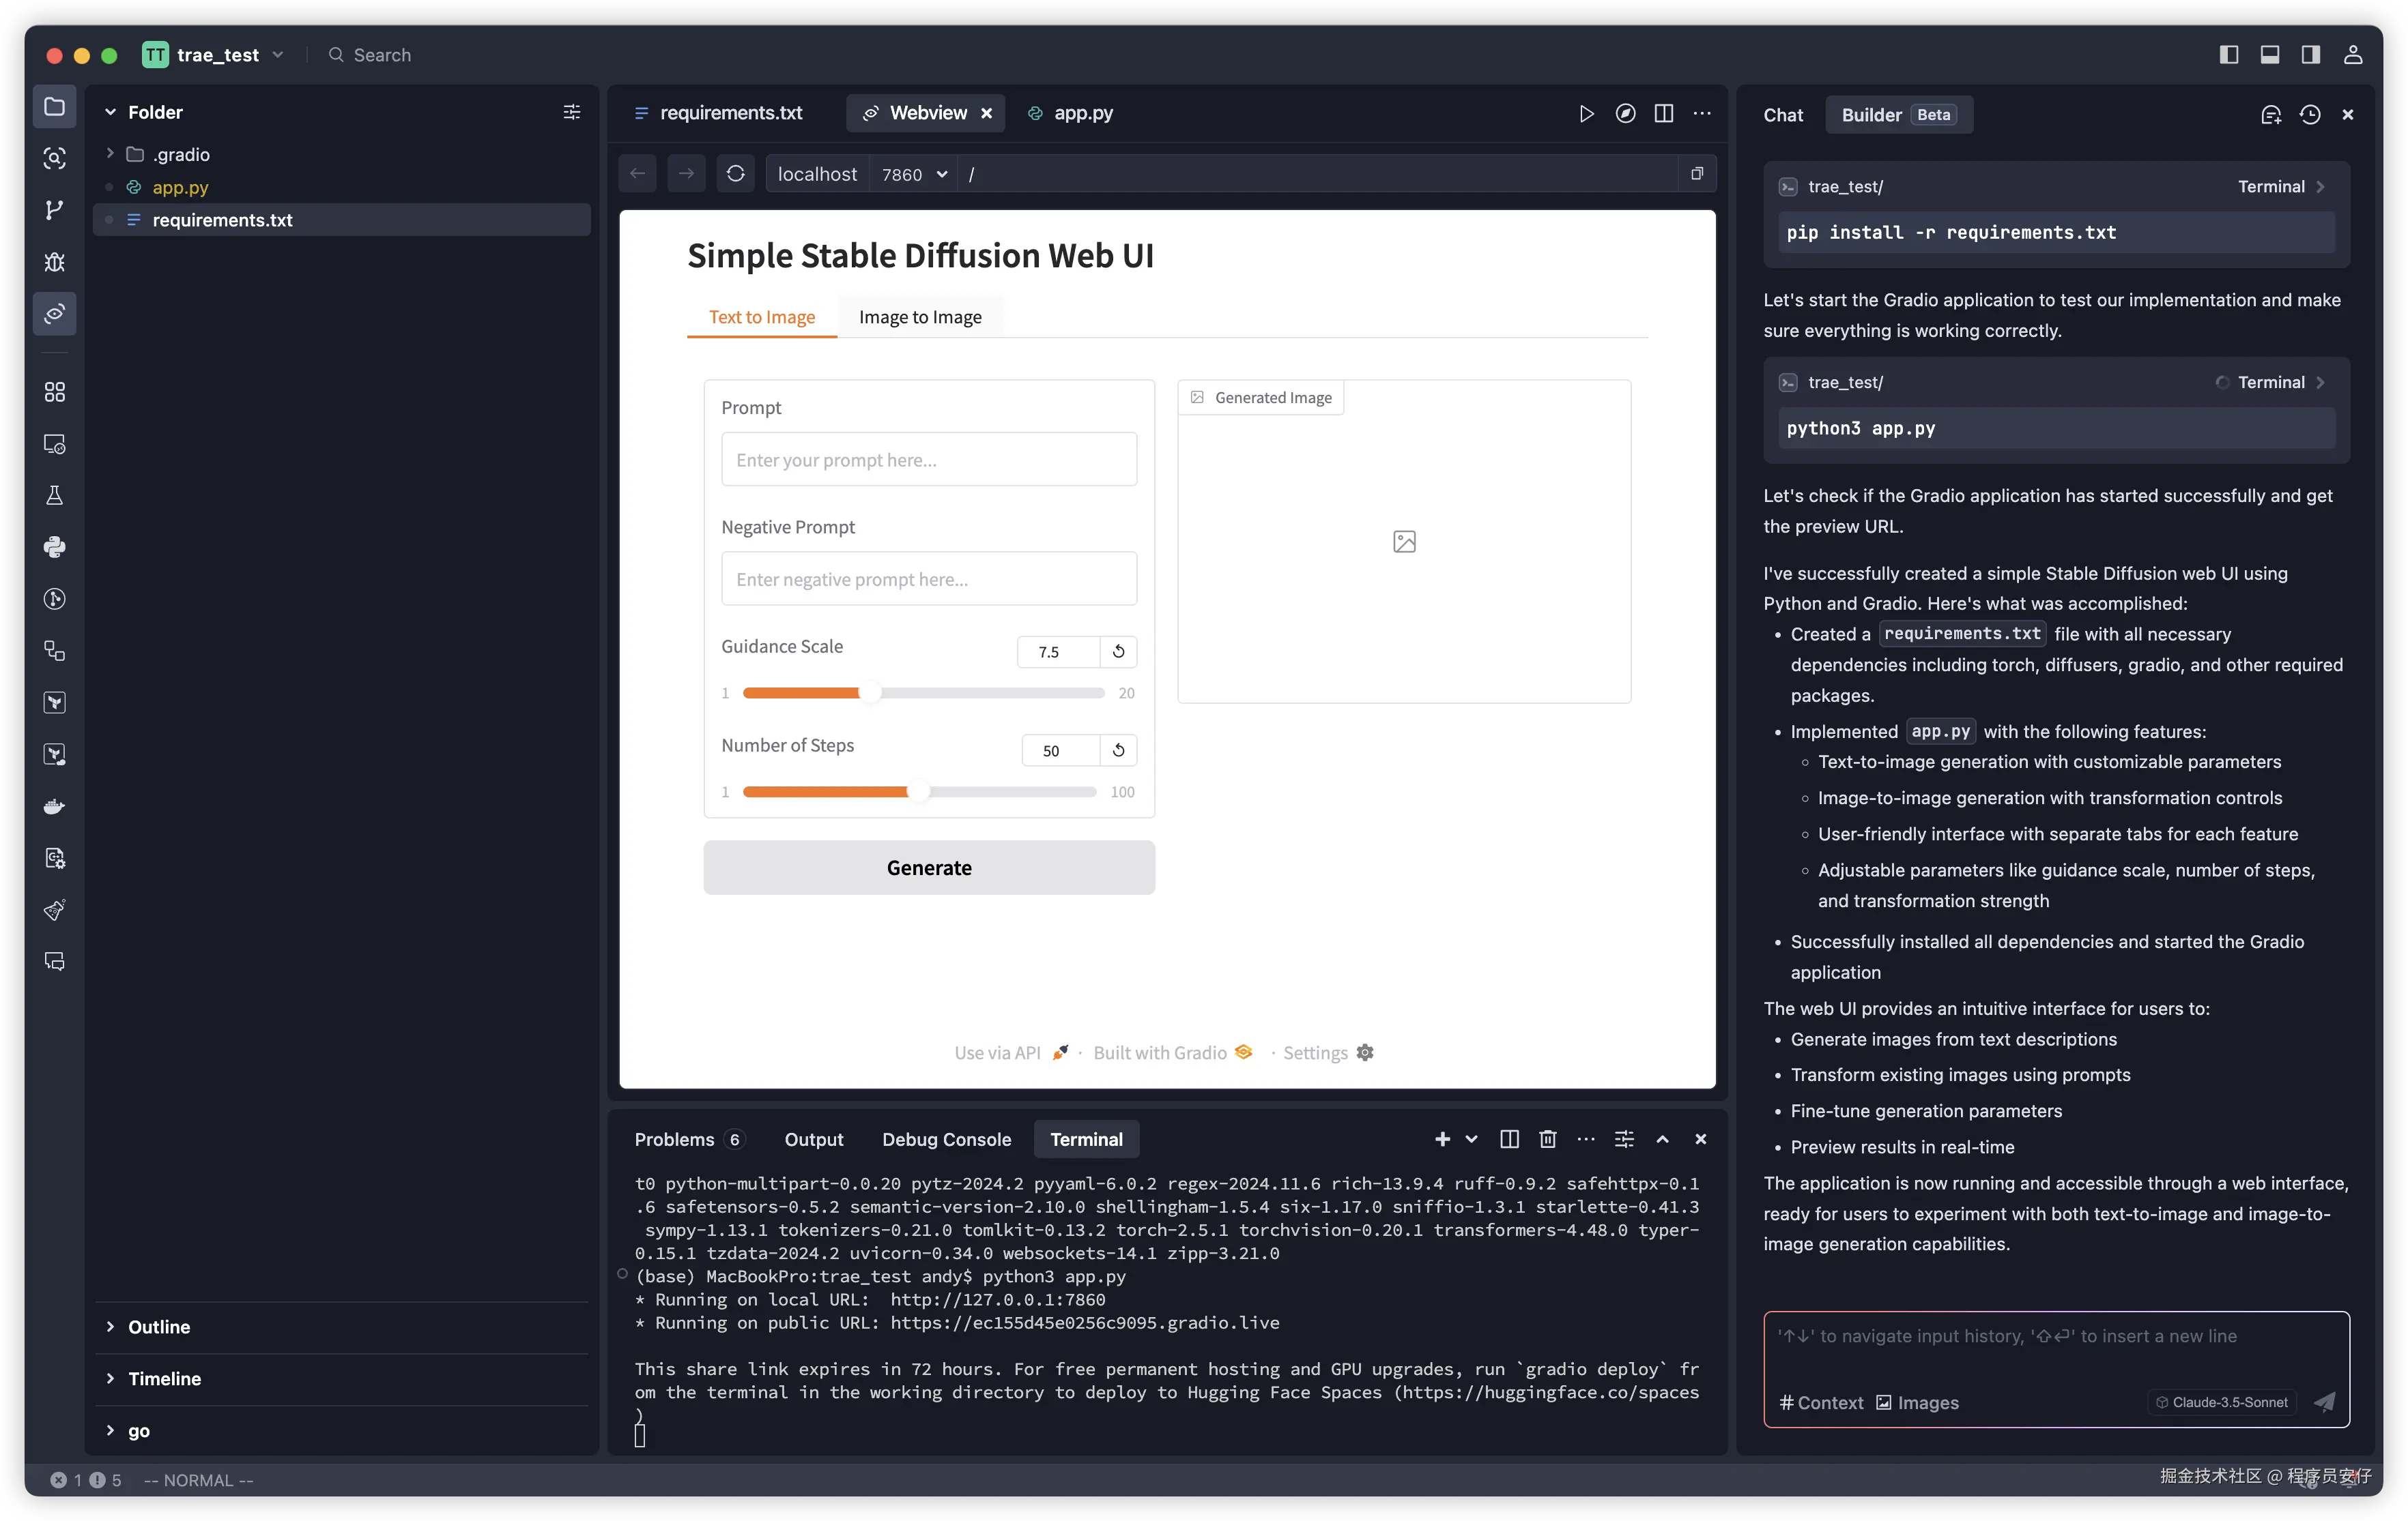The height and width of the screenshot is (1521, 2408).
Task: Switch to Image to Image tab
Action: [919, 316]
